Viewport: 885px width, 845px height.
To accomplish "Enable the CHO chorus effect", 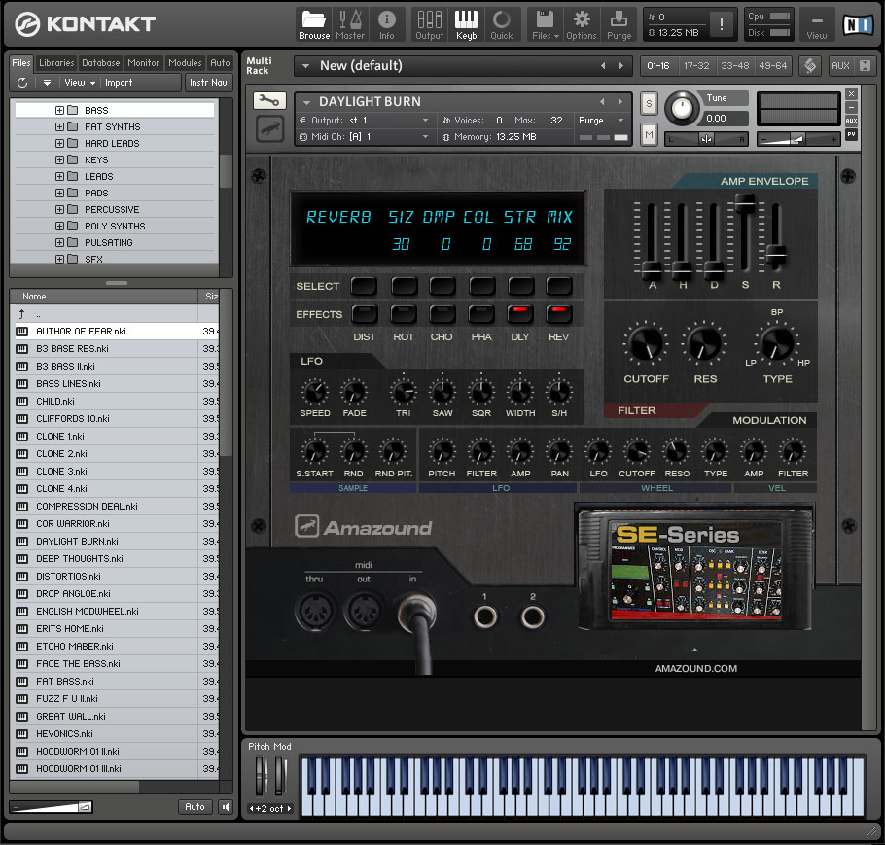I will point(442,314).
